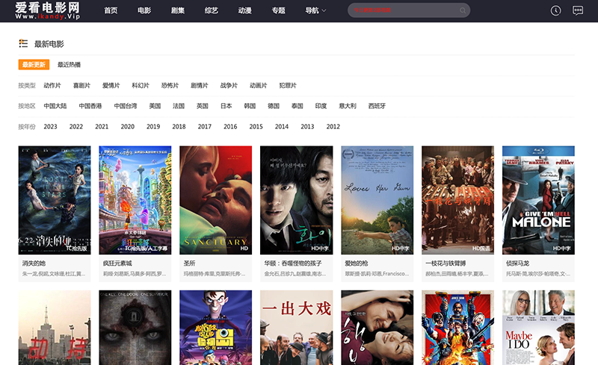
Task: Filter by region 美国
Action: 155,106
